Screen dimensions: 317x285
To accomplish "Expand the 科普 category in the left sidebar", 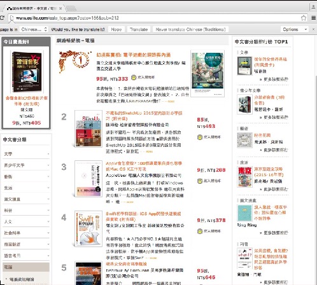I will pos(26,211).
